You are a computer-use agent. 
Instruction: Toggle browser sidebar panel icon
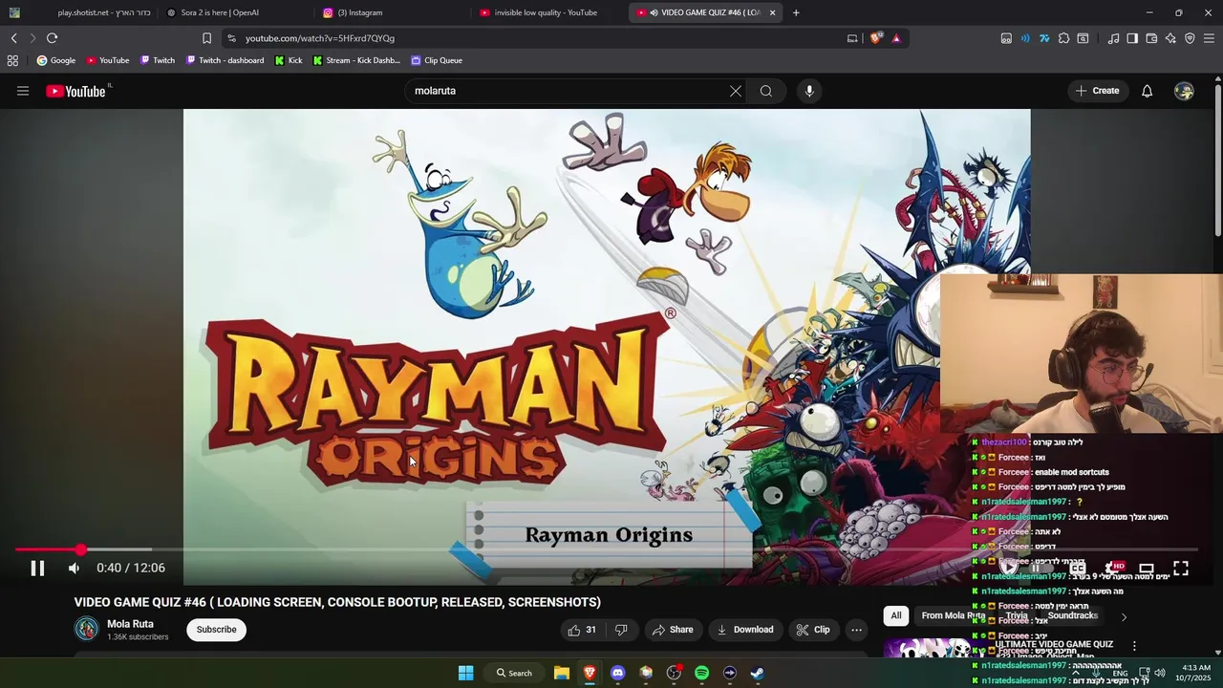coord(1132,38)
